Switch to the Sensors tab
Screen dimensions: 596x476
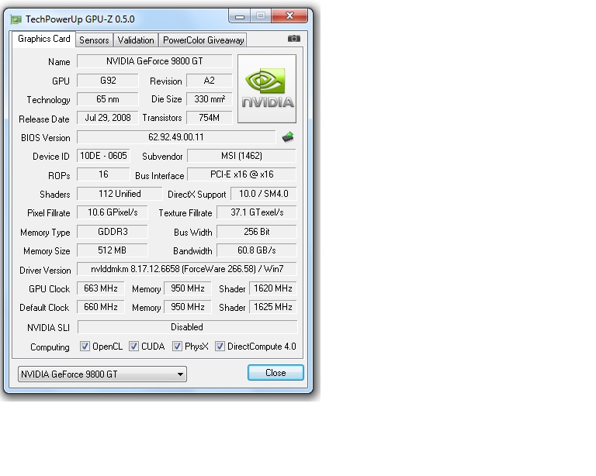(94, 40)
